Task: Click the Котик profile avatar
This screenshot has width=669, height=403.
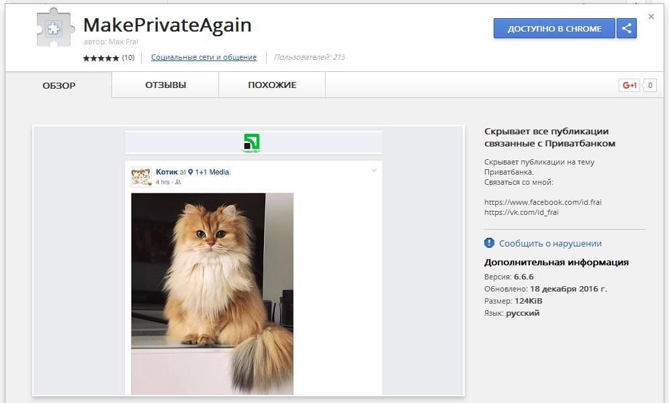Action: (141, 177)
